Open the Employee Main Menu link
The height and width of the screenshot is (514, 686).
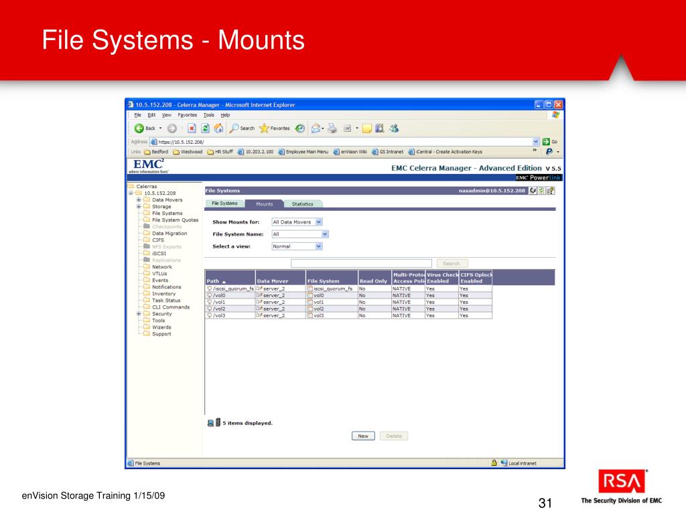pos(303,152)
